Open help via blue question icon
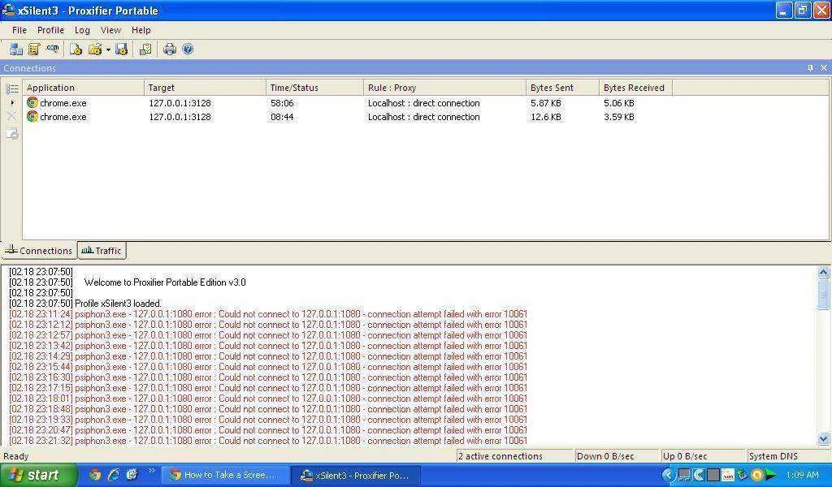The image size is (832, 487). [188, 50]
